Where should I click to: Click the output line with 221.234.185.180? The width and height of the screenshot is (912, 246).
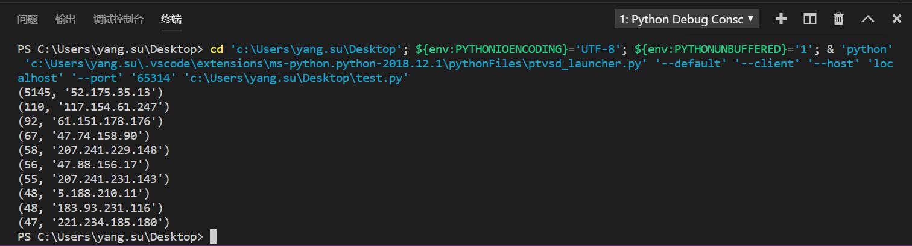tap(94, 223)
